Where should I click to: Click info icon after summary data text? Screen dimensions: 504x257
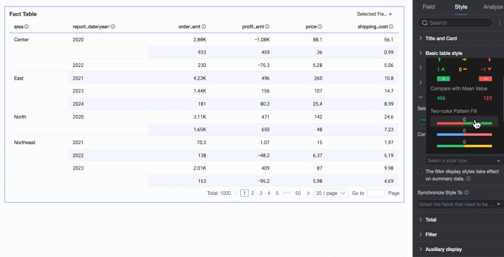(468, 179)
